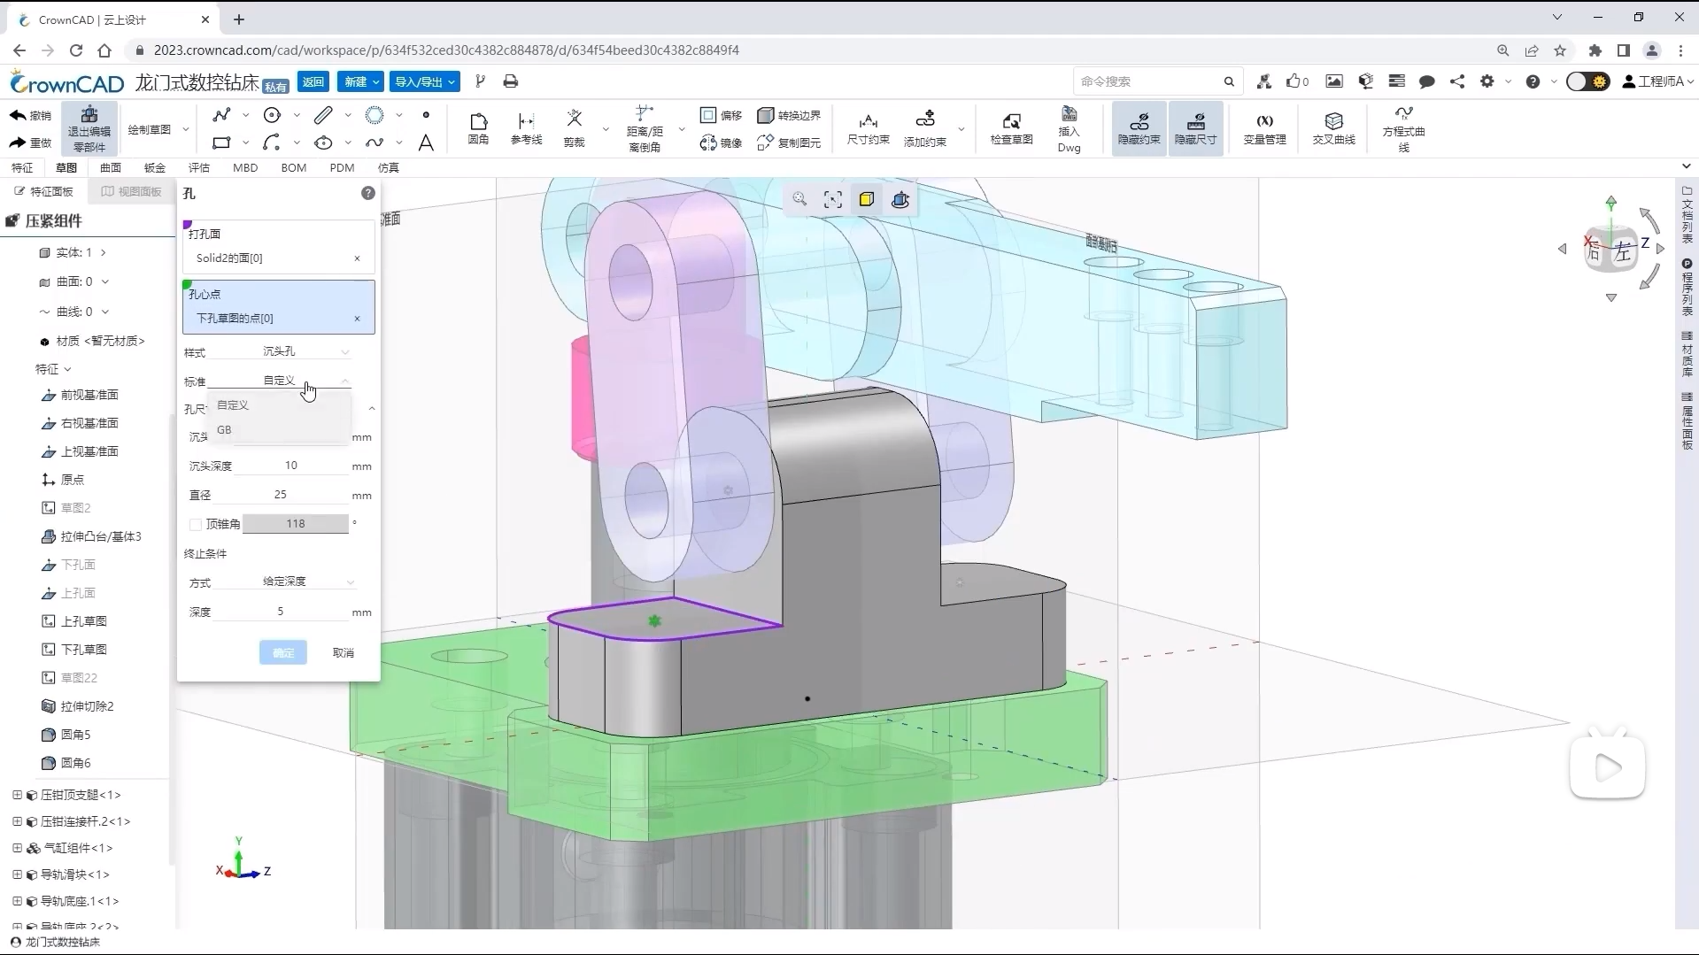
Task: Click the Redo (重做) arrow icon
Action: [x=18, y=142]
